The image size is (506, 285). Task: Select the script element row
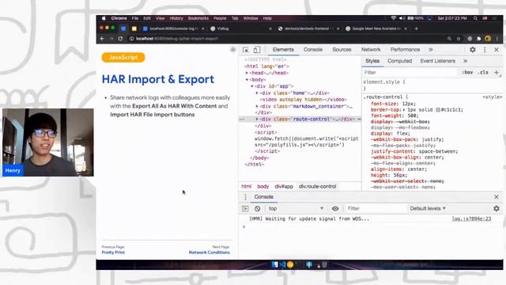click(x=266, y=132)
